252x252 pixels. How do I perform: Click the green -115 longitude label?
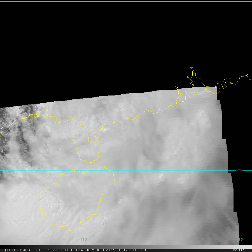point(238,239)
